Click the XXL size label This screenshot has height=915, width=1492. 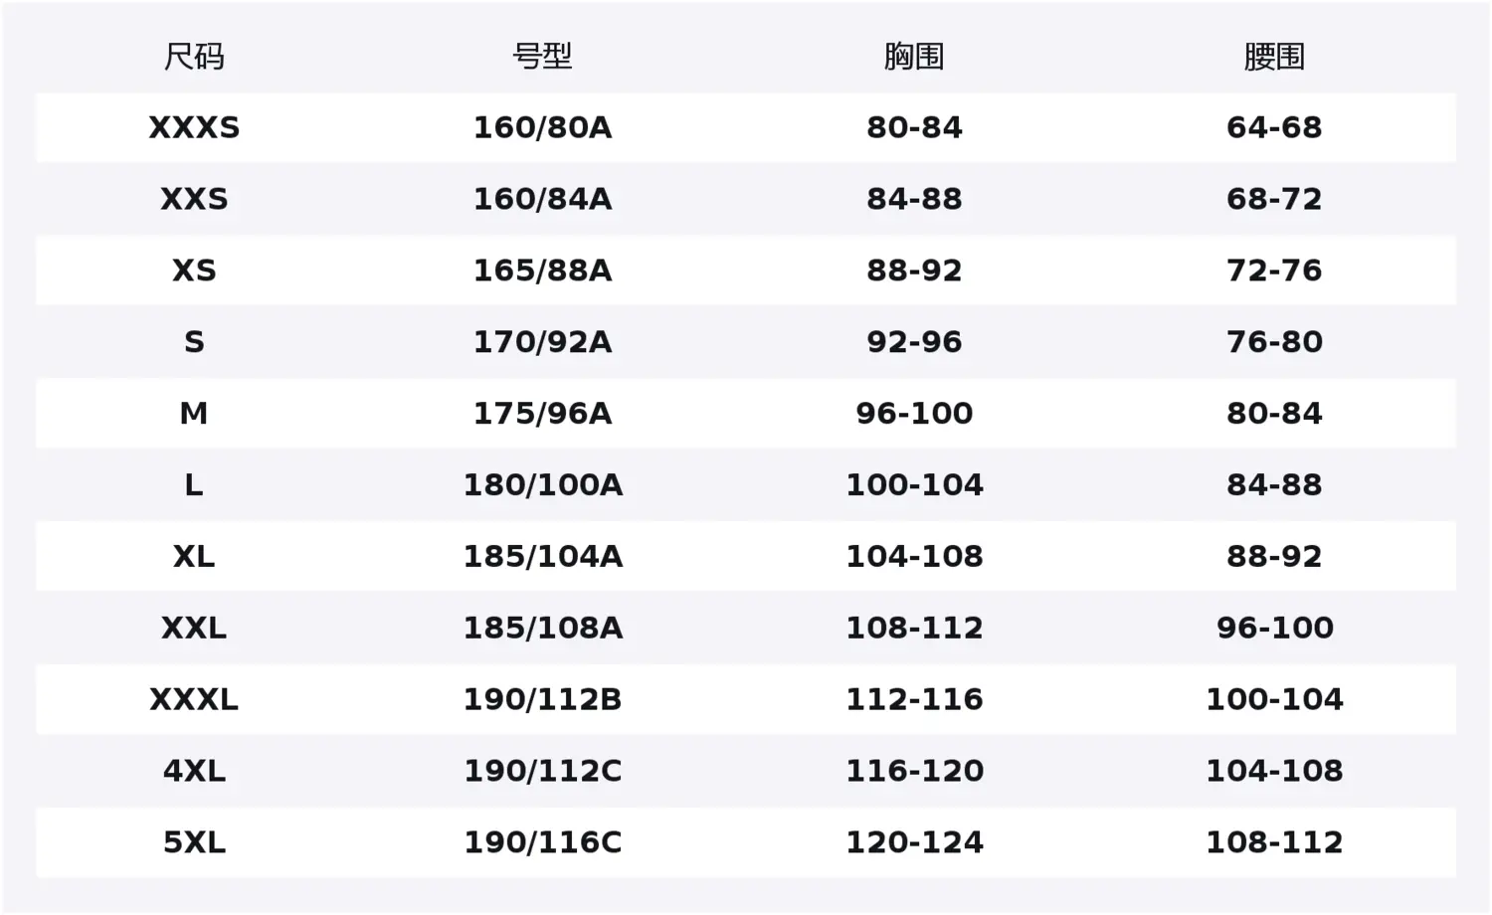click(194, 628)
